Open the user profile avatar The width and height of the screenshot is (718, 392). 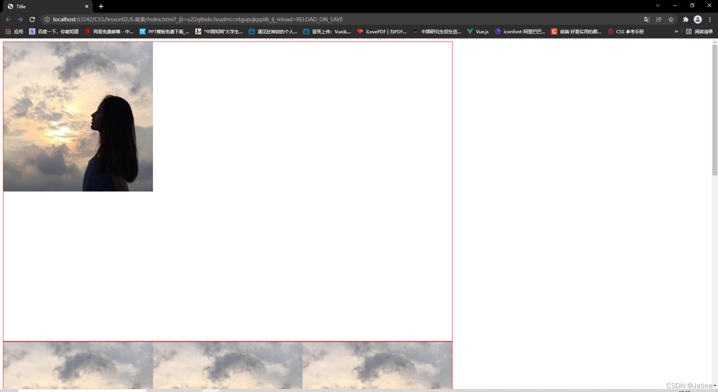[x=698, y=19]
